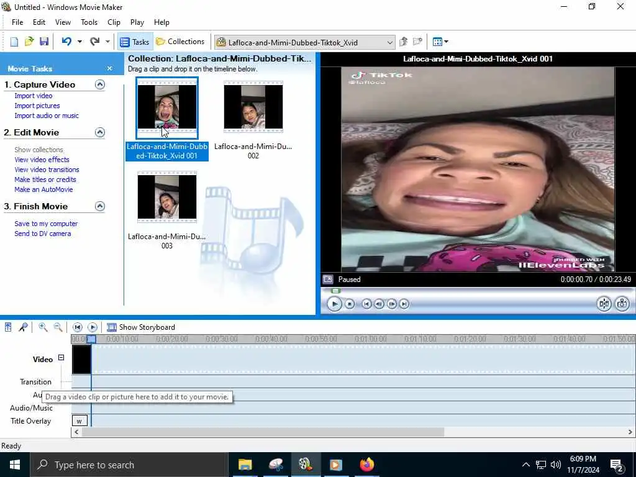The height and width of the screenshot is (477, 636).
Task: Open the Tools menu
Action: click(x=89, y=22)
